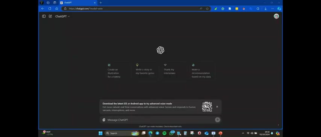Open a new browser tab
Viewport: 321px width, 137px height.
tap(100, 3)
